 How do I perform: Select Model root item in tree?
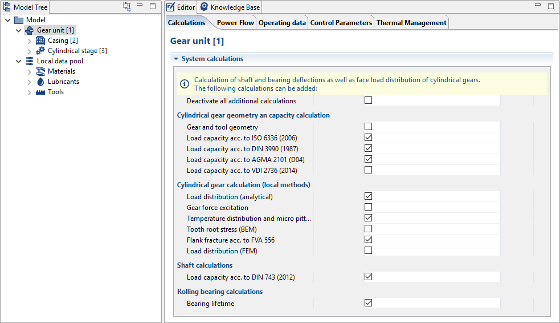click(x=35, y=20)
